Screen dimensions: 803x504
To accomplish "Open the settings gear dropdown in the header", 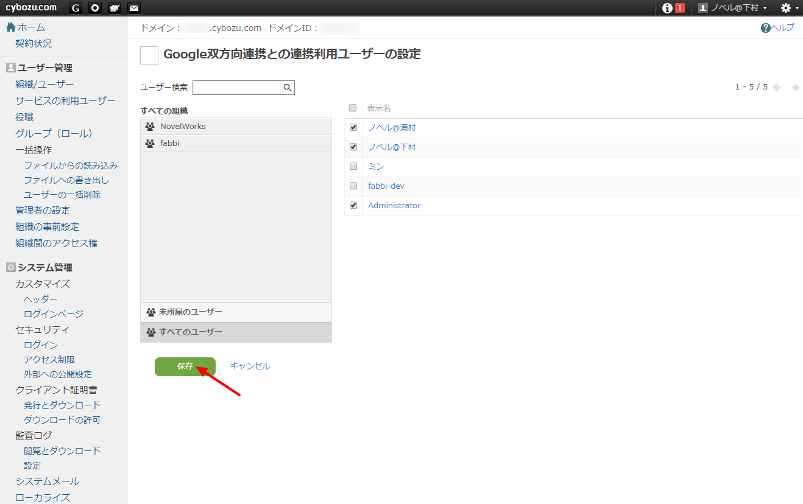I will (x=790, y=8).
